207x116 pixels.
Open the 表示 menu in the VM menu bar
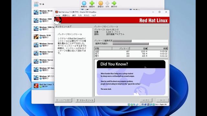(x=74, y=15)
